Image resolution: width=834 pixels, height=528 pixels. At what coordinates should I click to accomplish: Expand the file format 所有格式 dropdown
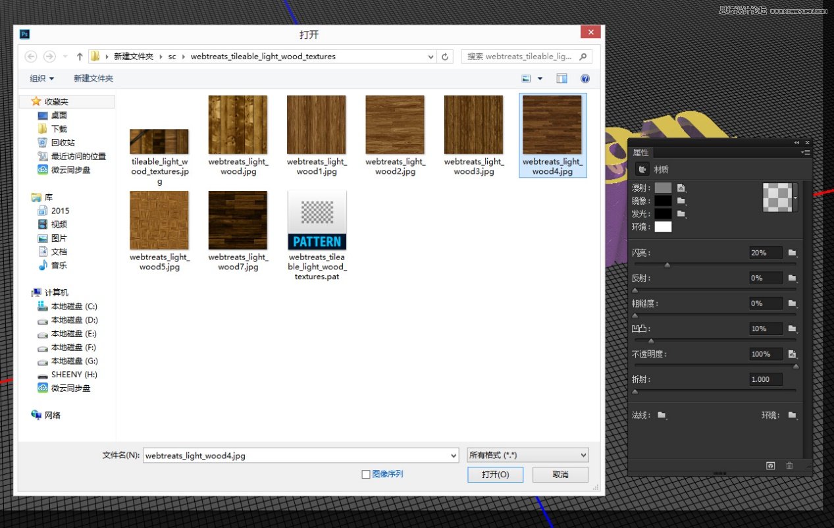click(527, 455)
